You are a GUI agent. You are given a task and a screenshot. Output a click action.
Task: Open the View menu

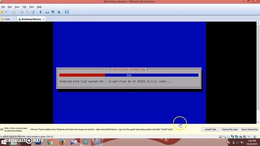[17, 7]
